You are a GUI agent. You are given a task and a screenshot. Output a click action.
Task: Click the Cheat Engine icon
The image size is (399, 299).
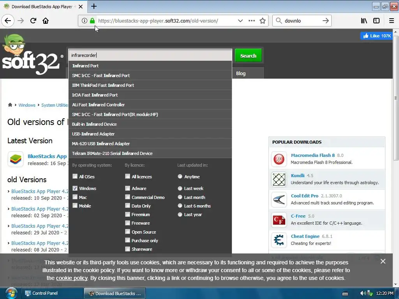tap(279, 240)
